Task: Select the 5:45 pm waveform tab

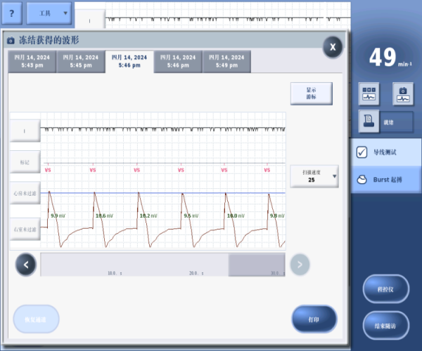Action: click(80, 61)
